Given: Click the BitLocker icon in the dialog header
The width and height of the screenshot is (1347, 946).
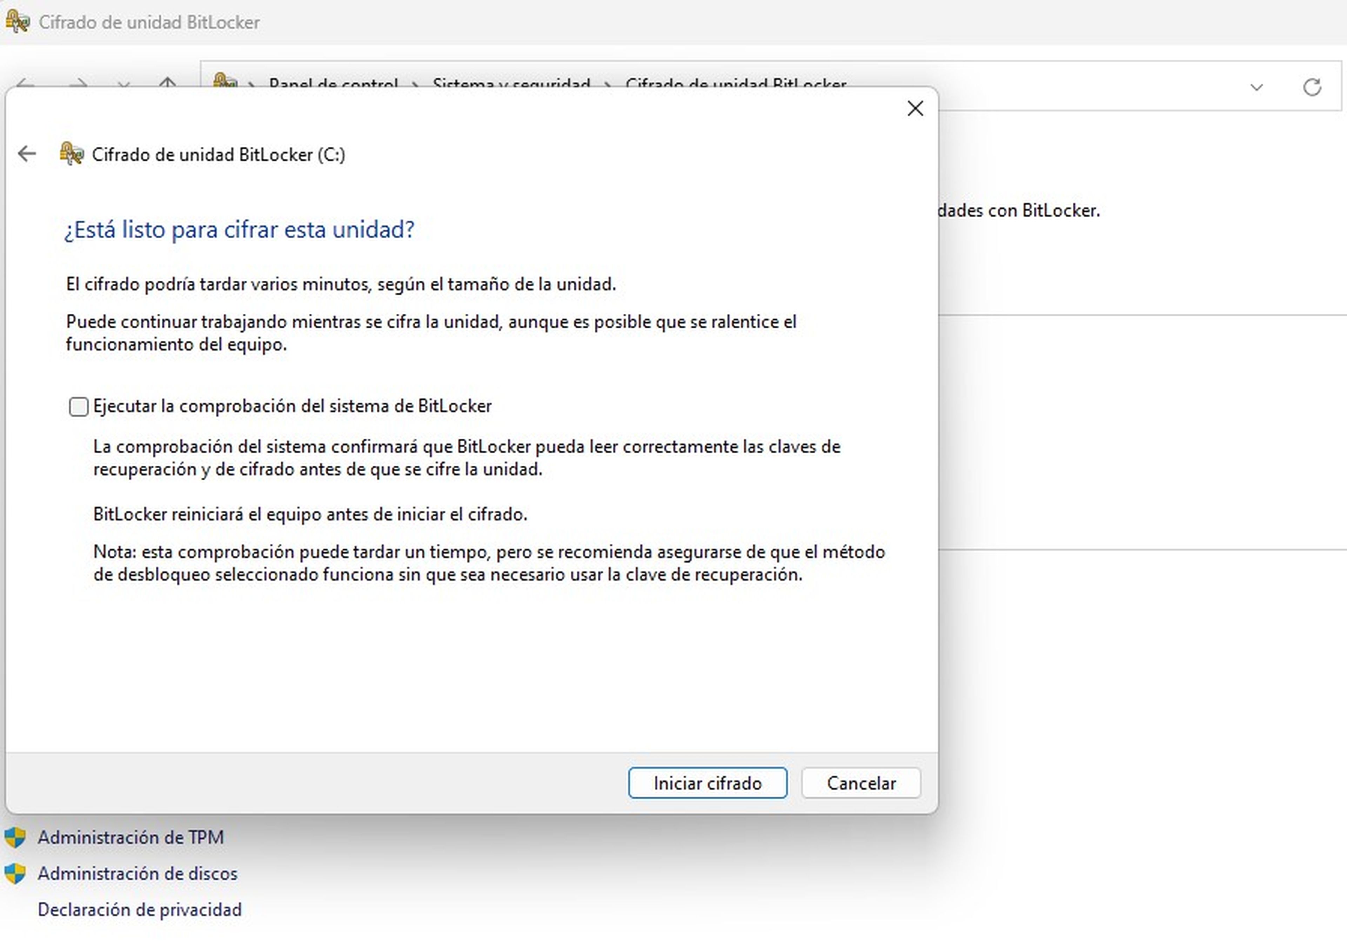Looking at the screenshot, I should (x=72, y=154).
